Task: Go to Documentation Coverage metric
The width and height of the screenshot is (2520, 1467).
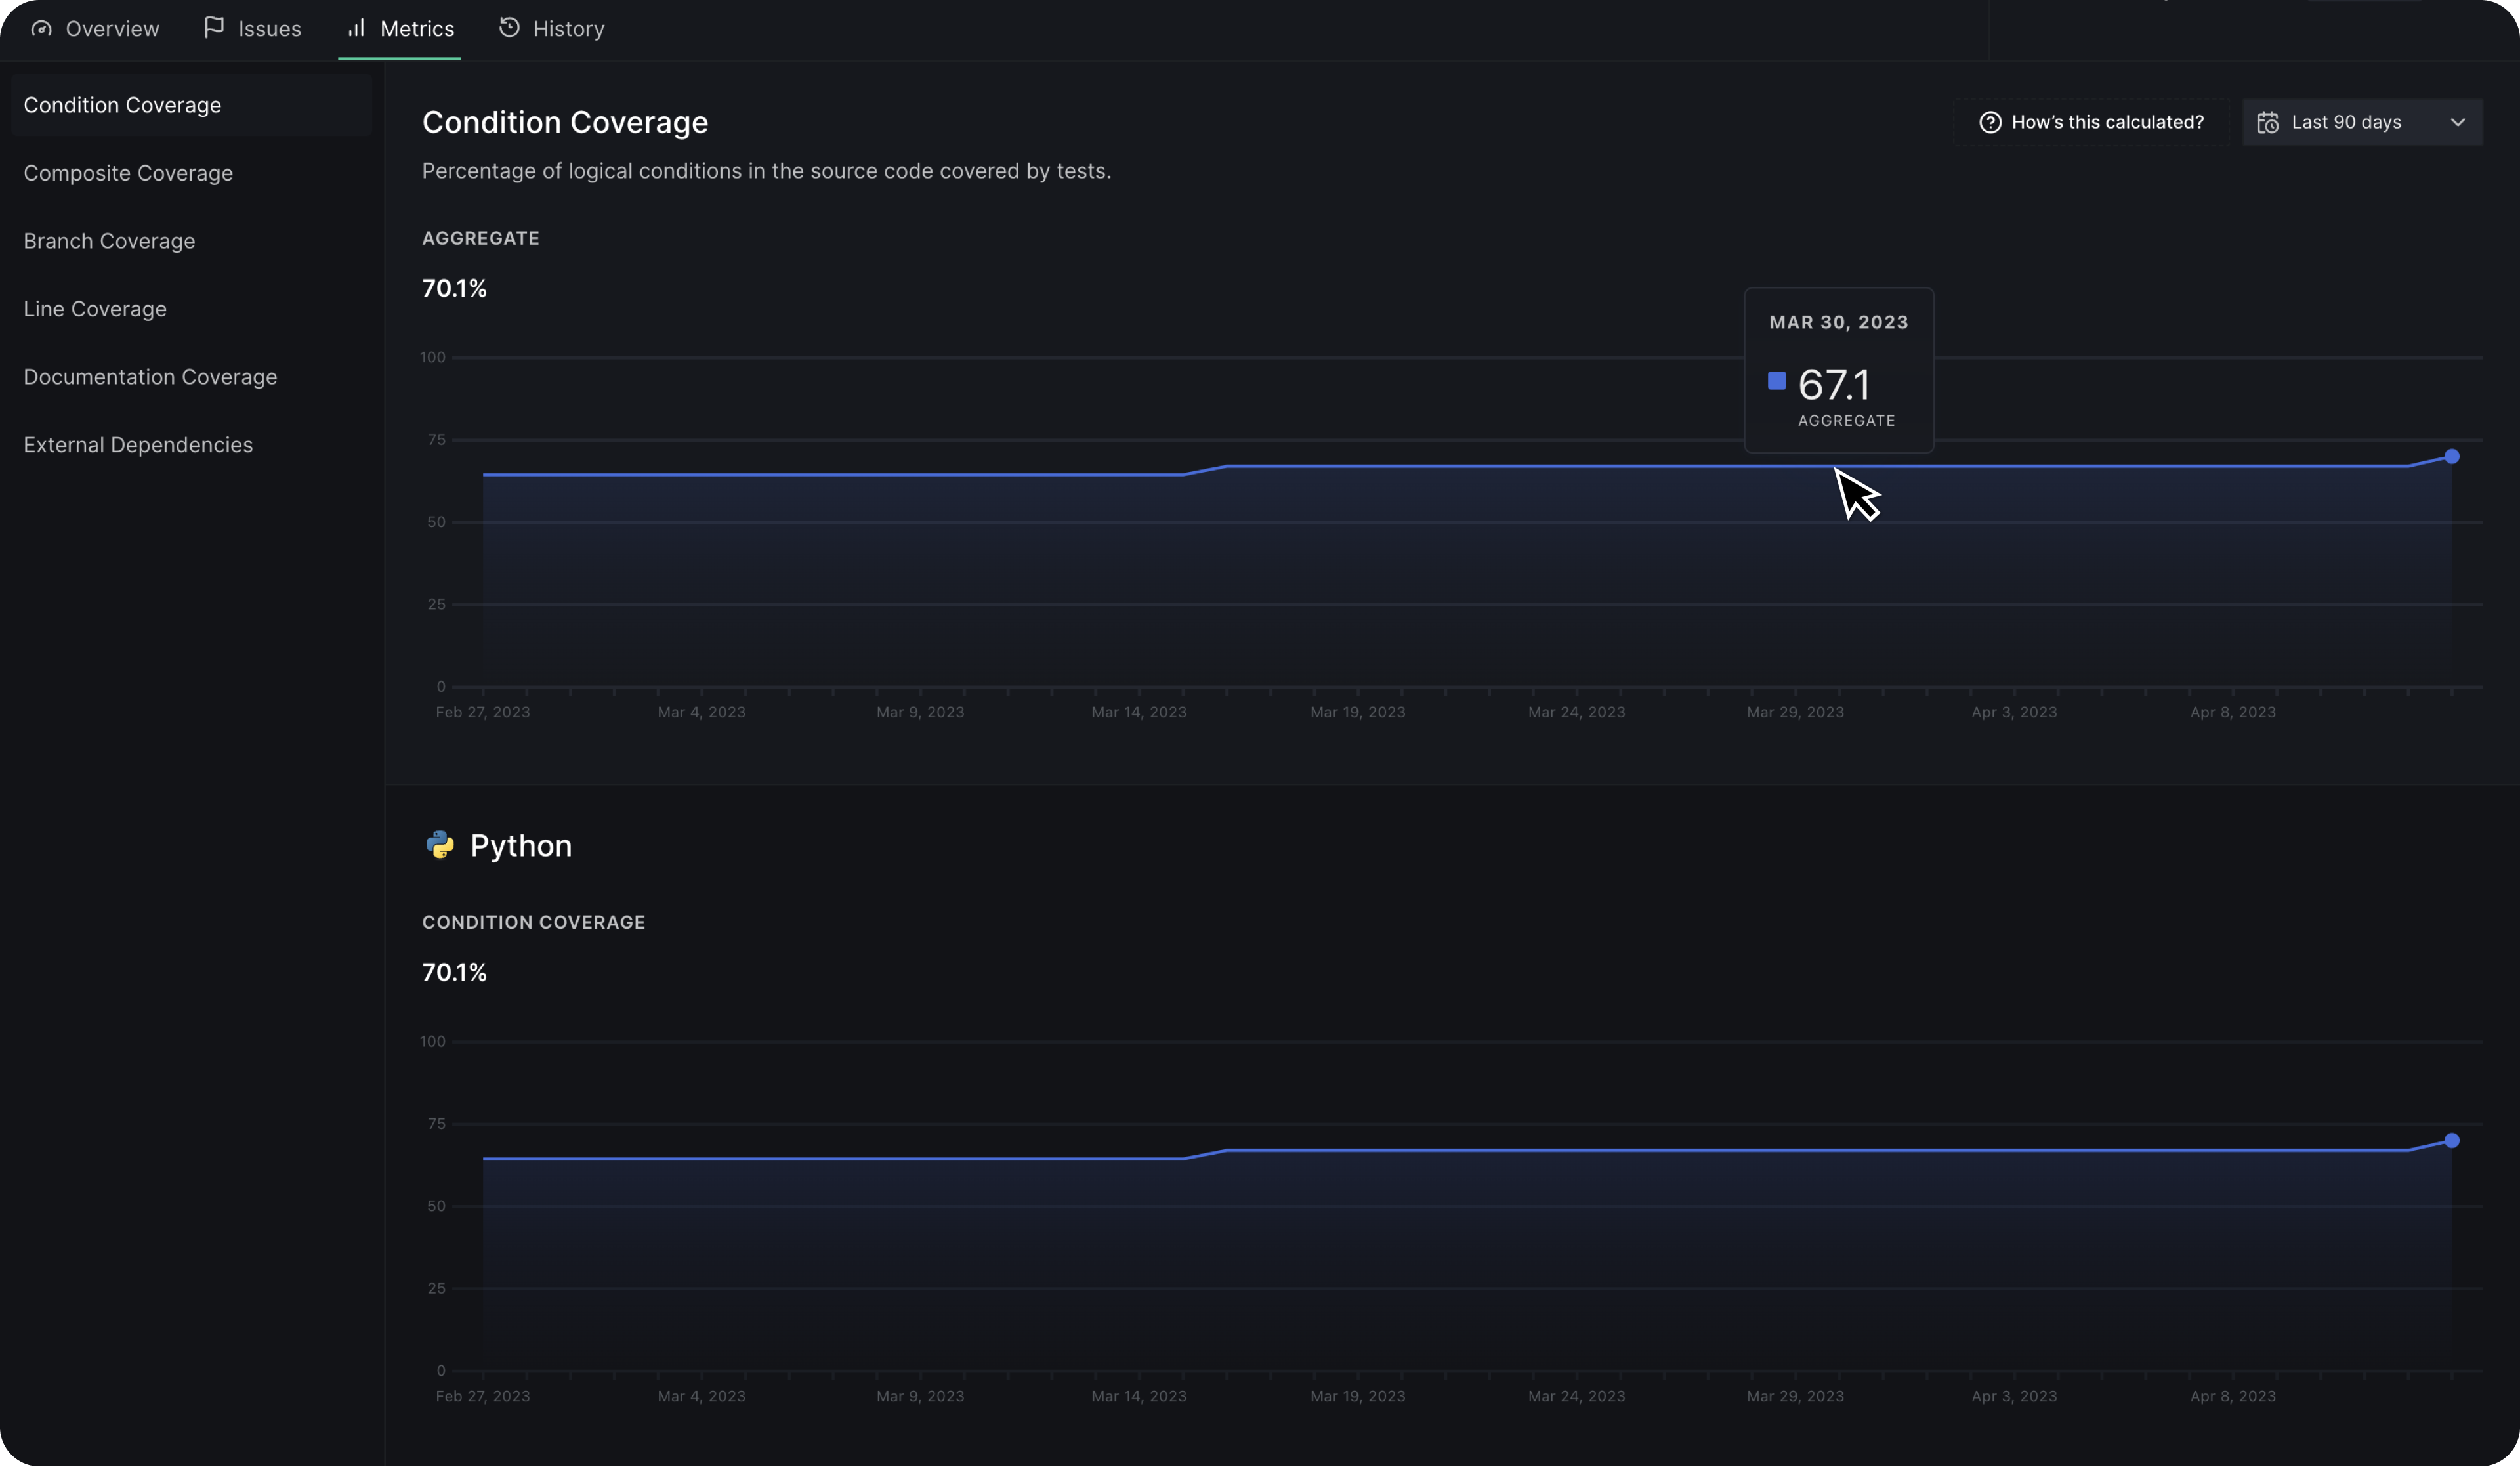Action: point(150,377)
